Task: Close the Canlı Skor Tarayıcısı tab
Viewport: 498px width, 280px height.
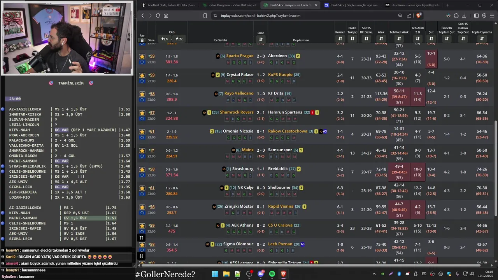Action: (x=316, y=5)
